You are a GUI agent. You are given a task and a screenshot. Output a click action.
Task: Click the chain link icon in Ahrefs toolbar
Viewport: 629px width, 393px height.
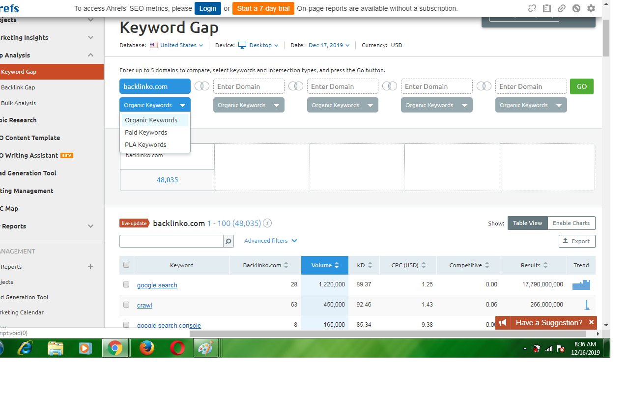(561, 8)
